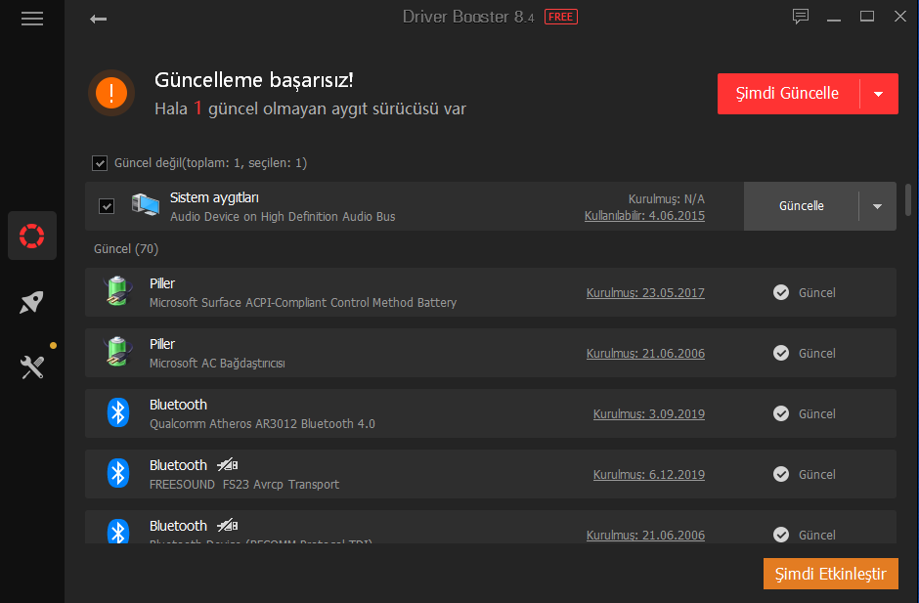Select Microsoft AC Bağdaştırıcısı text
The width and height of the screenshot is (919, 603).
(x=217, y=364)
